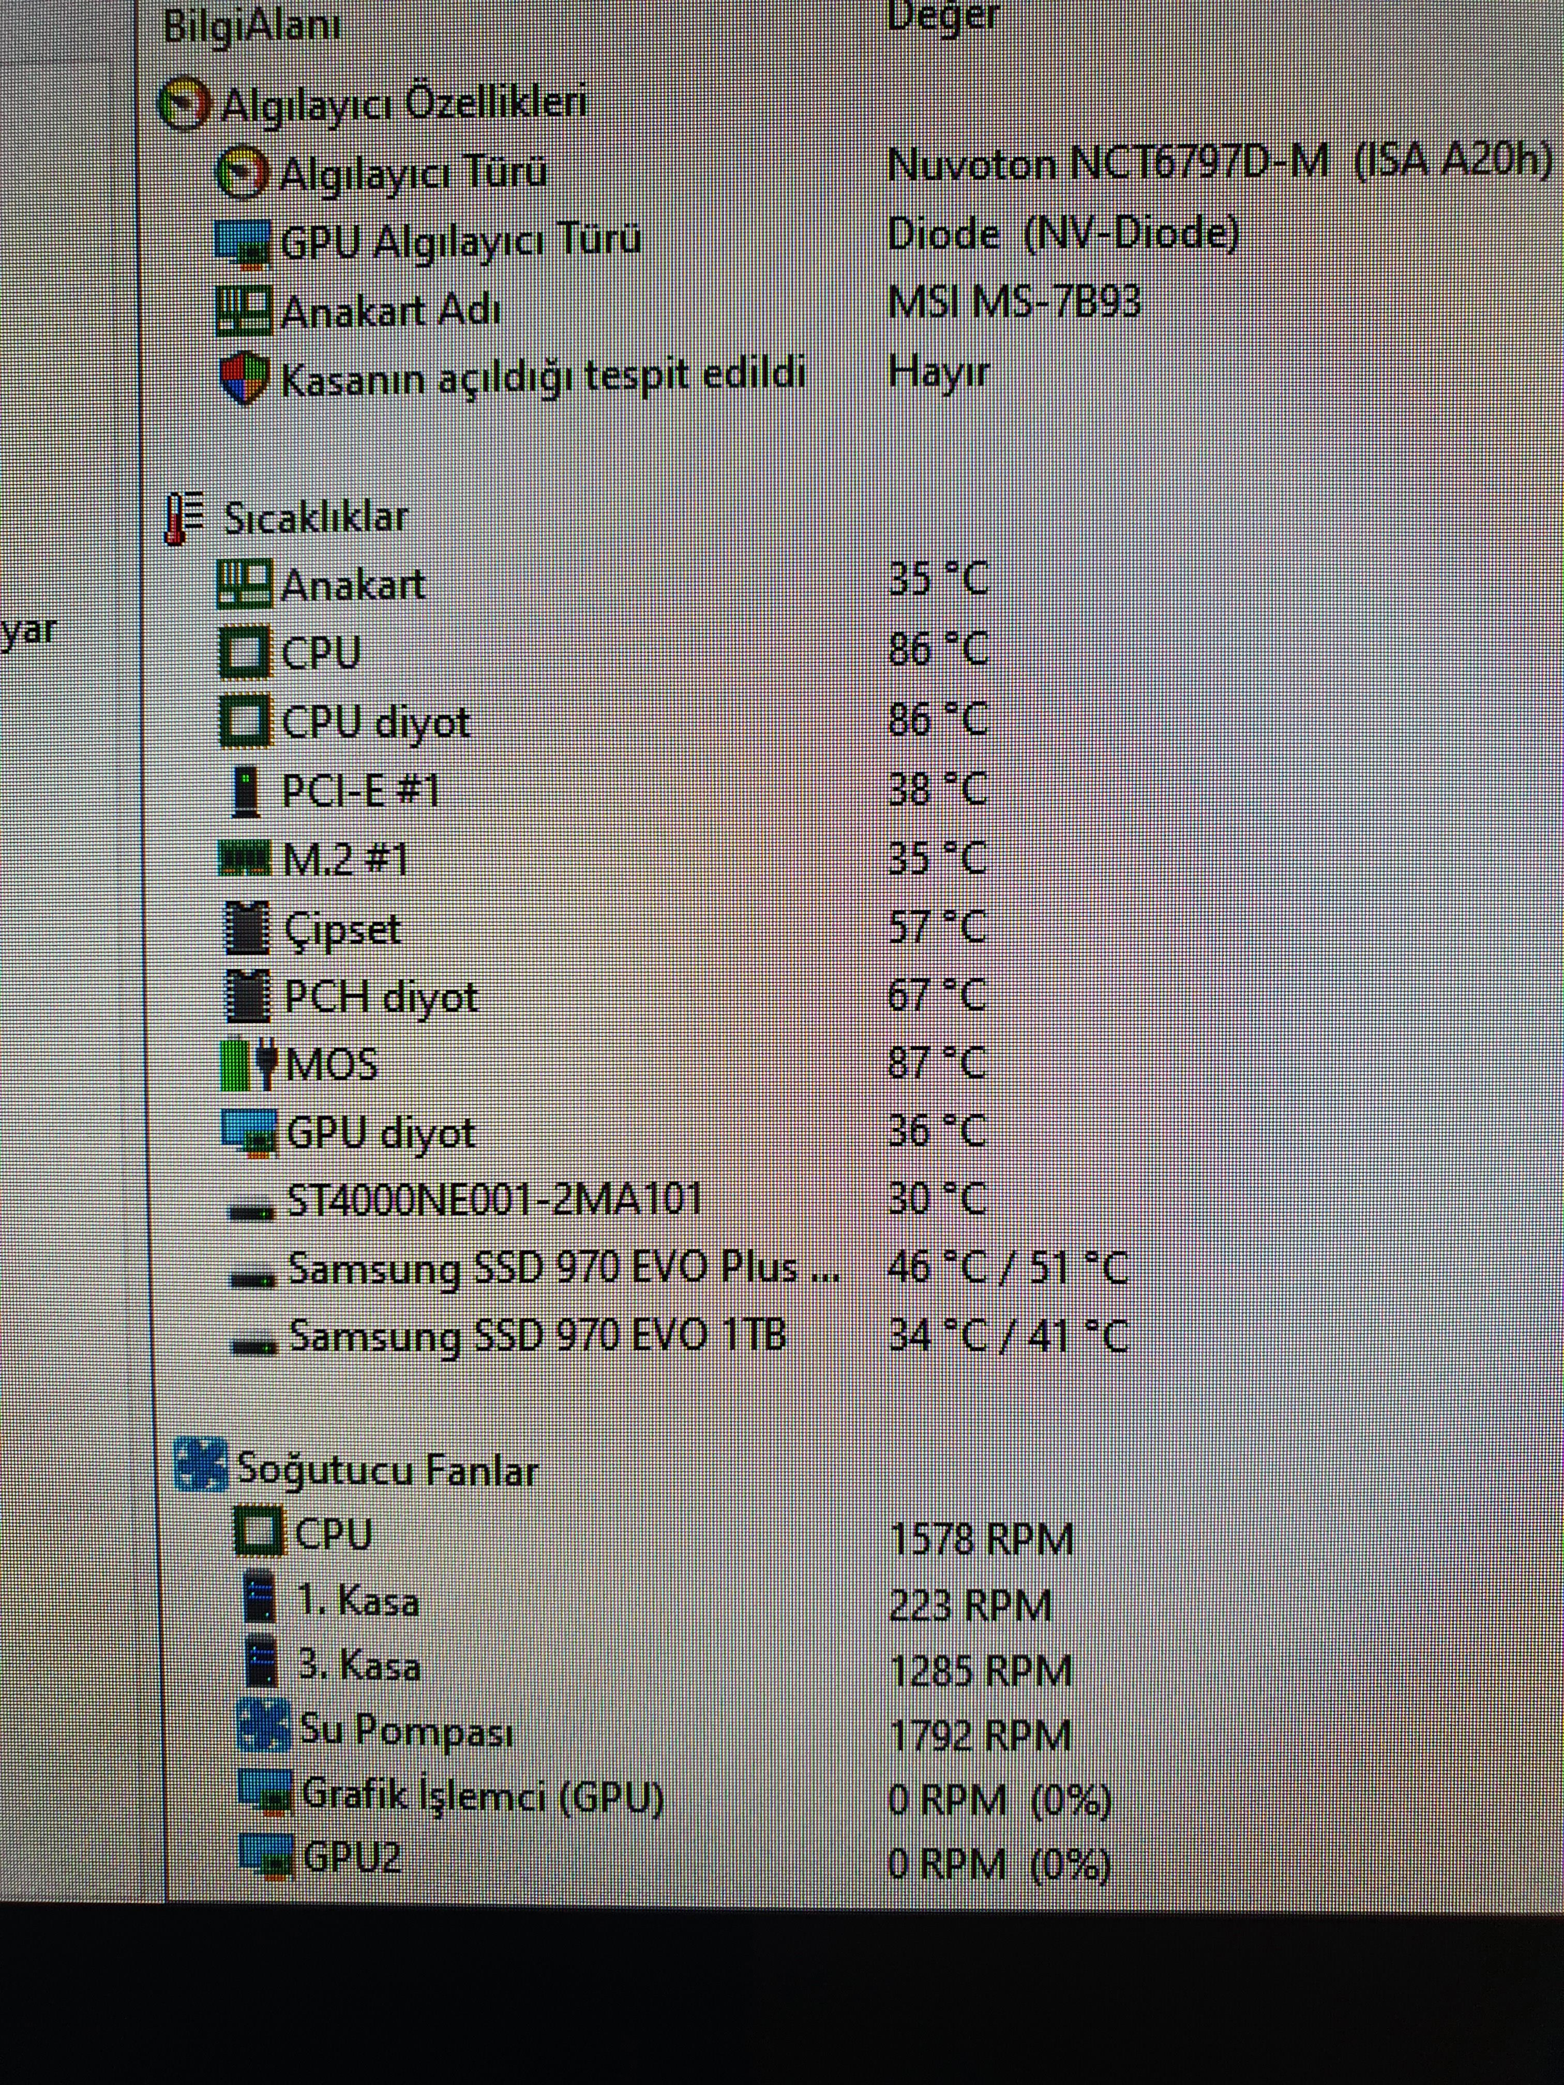
Task: Click the M.2 #1 memory icon
Action: (x=245, y=859)
